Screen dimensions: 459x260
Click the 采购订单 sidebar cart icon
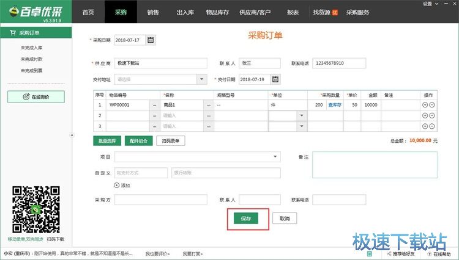point(13,33)
